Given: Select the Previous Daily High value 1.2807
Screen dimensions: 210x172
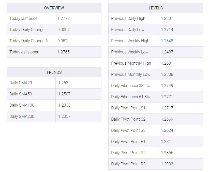Looking at the screenshot, I should (167, 18).
